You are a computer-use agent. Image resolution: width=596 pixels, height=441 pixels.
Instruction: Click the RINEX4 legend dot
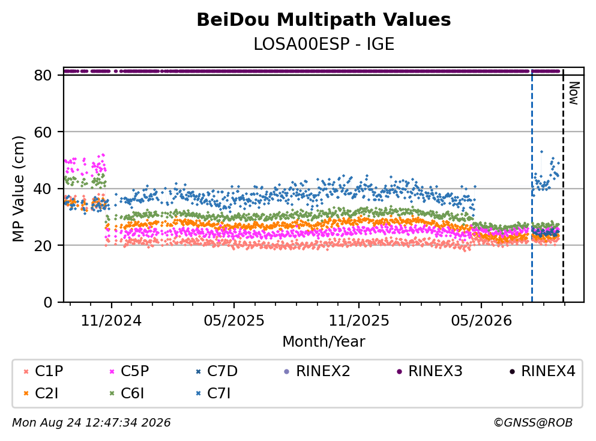(512, 371)
